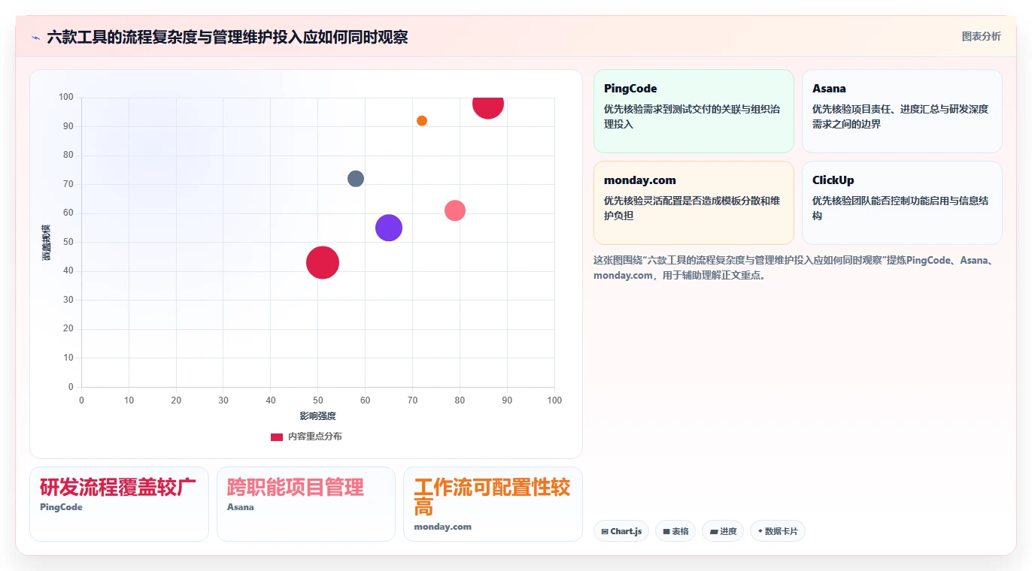Open the PingCode green info card
Viewport: 1032px width, 571px height.
(x=694, y=111)
